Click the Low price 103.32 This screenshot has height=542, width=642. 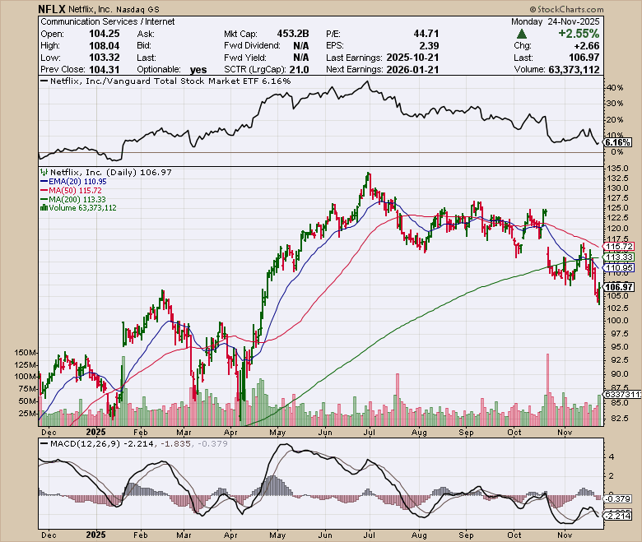tap(104, 58)
